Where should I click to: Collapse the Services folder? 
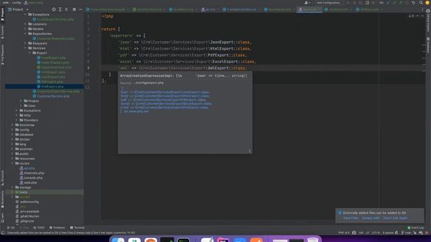(x=26, y=48)
